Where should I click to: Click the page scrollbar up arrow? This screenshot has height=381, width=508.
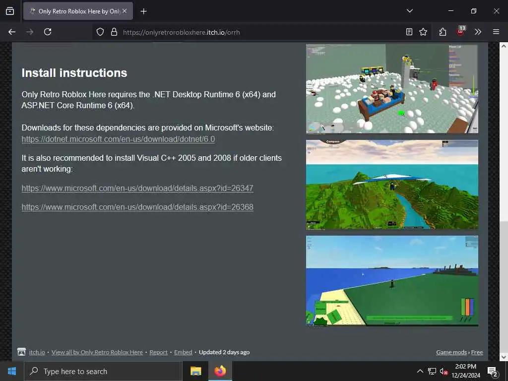pyautogui.click(x=504, y=46)
